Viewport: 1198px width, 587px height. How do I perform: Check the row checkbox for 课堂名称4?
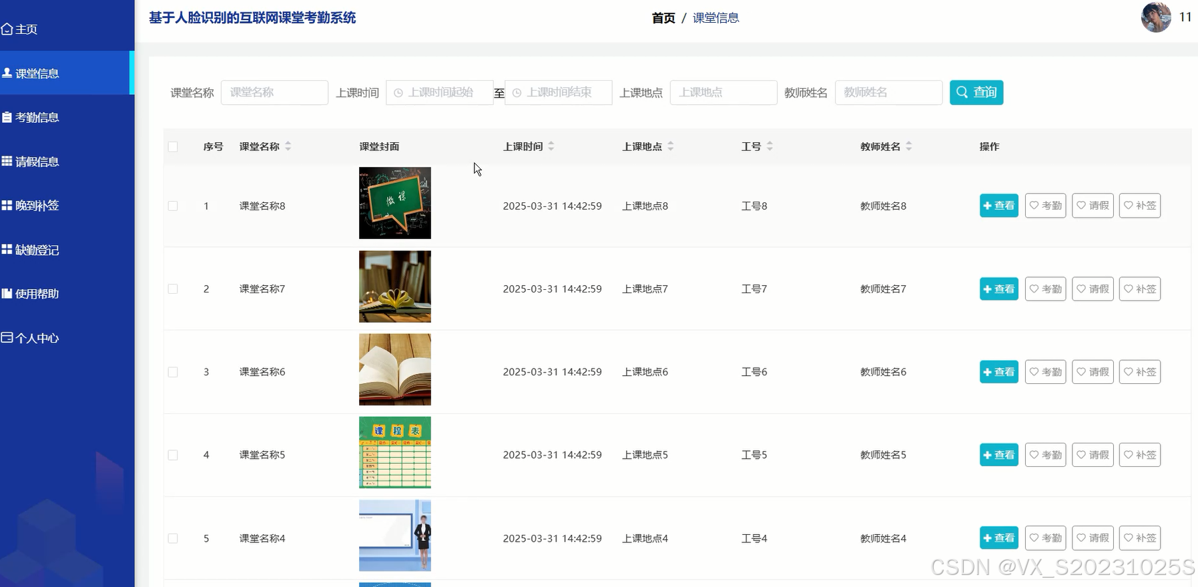tap(173, 538)
